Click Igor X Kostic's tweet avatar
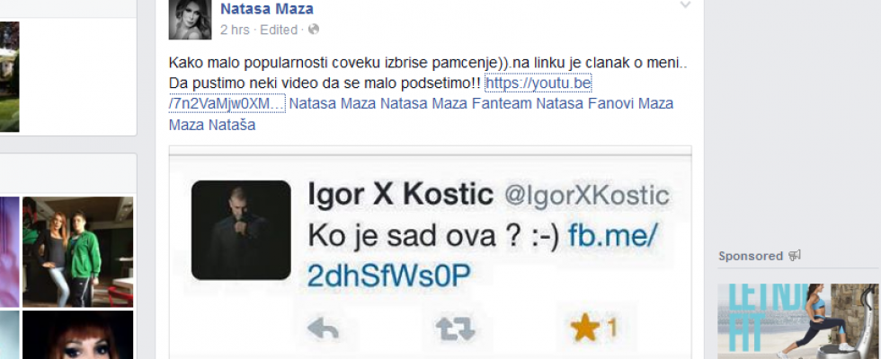881x359 pixels. [x=241, y=229]
